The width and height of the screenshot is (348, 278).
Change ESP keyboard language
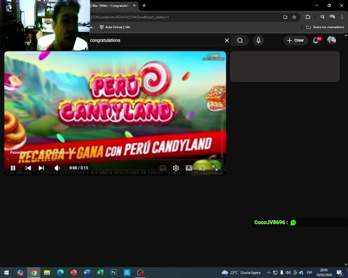point(309,273)
